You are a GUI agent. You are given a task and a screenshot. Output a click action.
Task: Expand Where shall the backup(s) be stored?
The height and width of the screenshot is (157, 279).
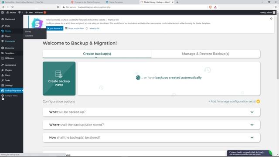click(151, 125)
